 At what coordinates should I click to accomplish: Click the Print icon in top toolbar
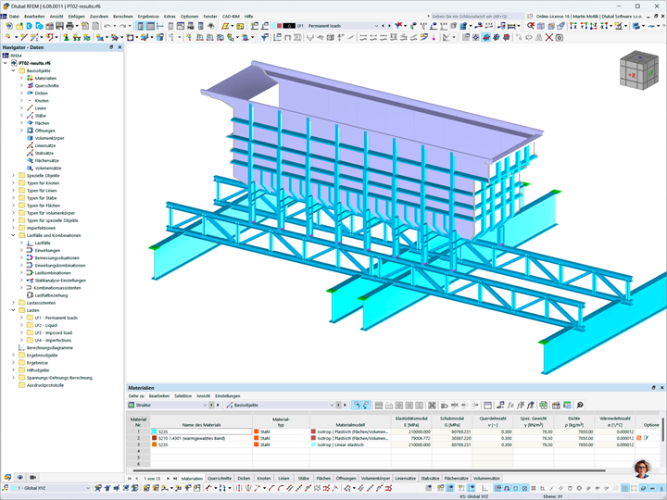69,26
